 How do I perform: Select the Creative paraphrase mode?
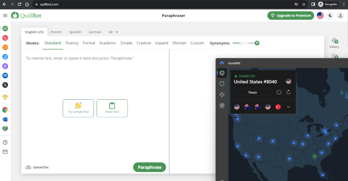pyautogui.click(x=144, y=43)
